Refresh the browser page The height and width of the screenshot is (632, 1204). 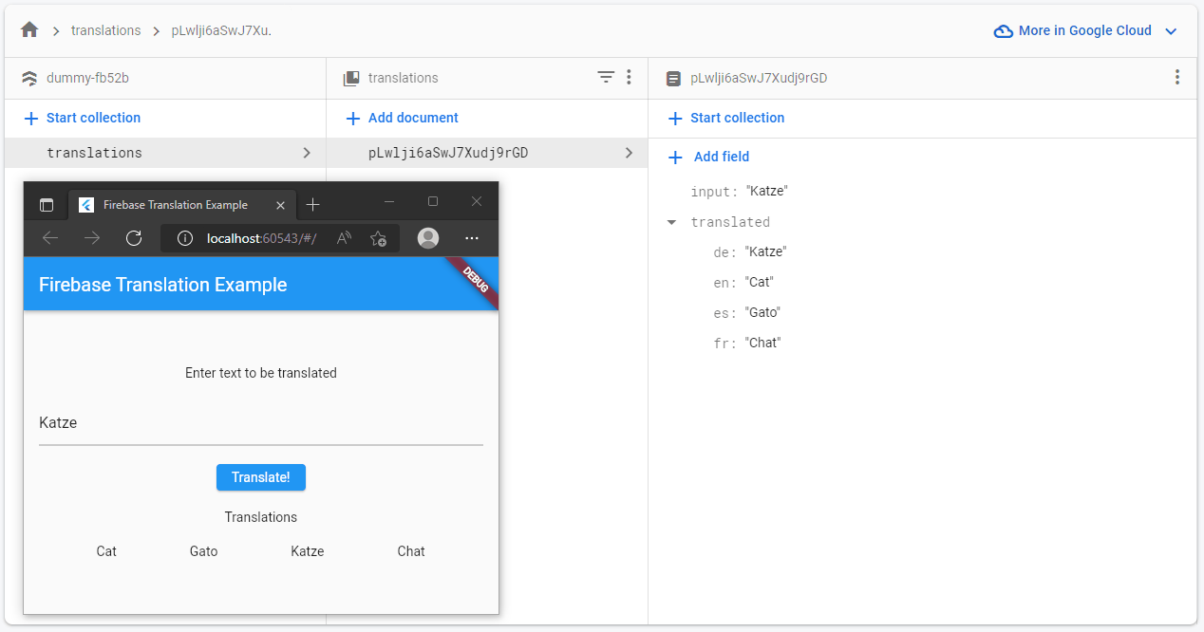[134, 238]
